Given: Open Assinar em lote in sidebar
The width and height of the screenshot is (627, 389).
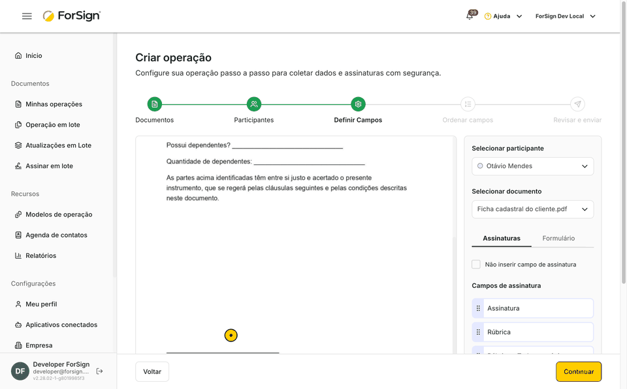Looking at the screenshot, I should click(x=49, y=166).
